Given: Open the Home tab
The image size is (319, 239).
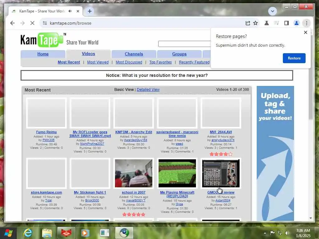Looking at the screenshot, I should 43,54.
